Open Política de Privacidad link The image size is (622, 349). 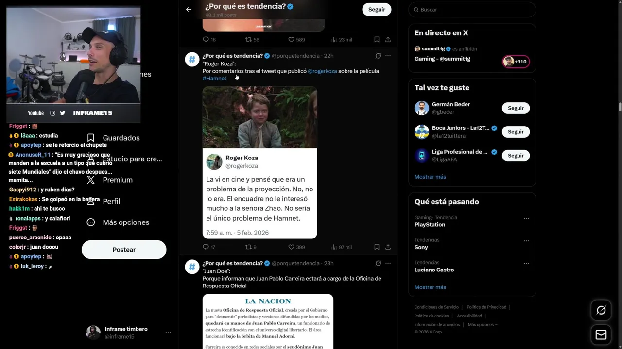point(486,307)
